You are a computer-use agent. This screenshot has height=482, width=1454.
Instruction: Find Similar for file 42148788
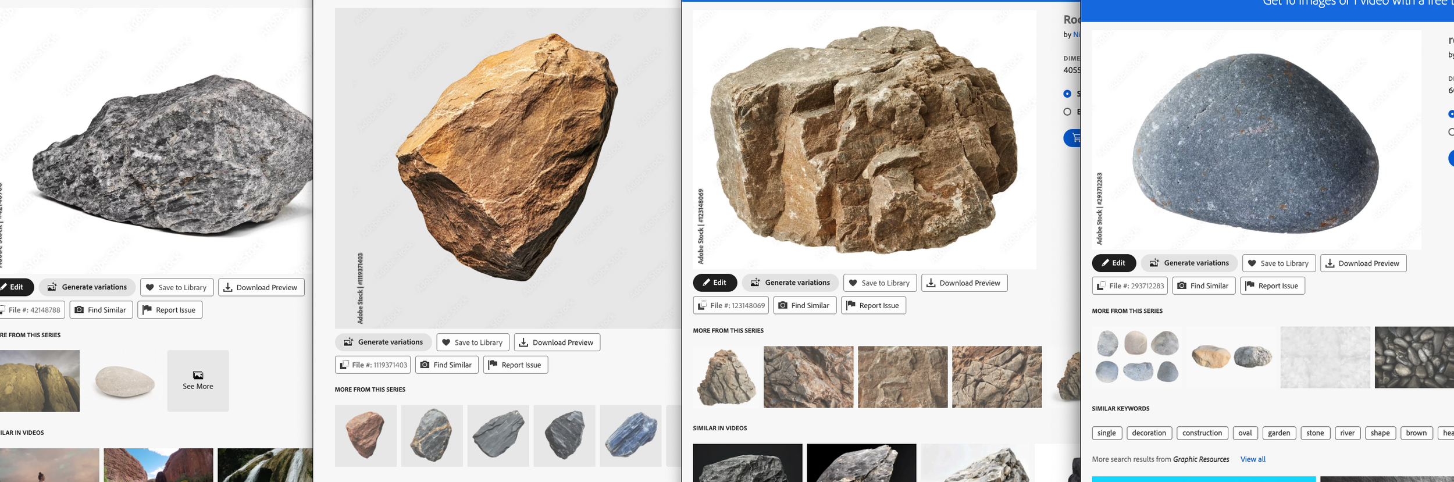[101, 310]
